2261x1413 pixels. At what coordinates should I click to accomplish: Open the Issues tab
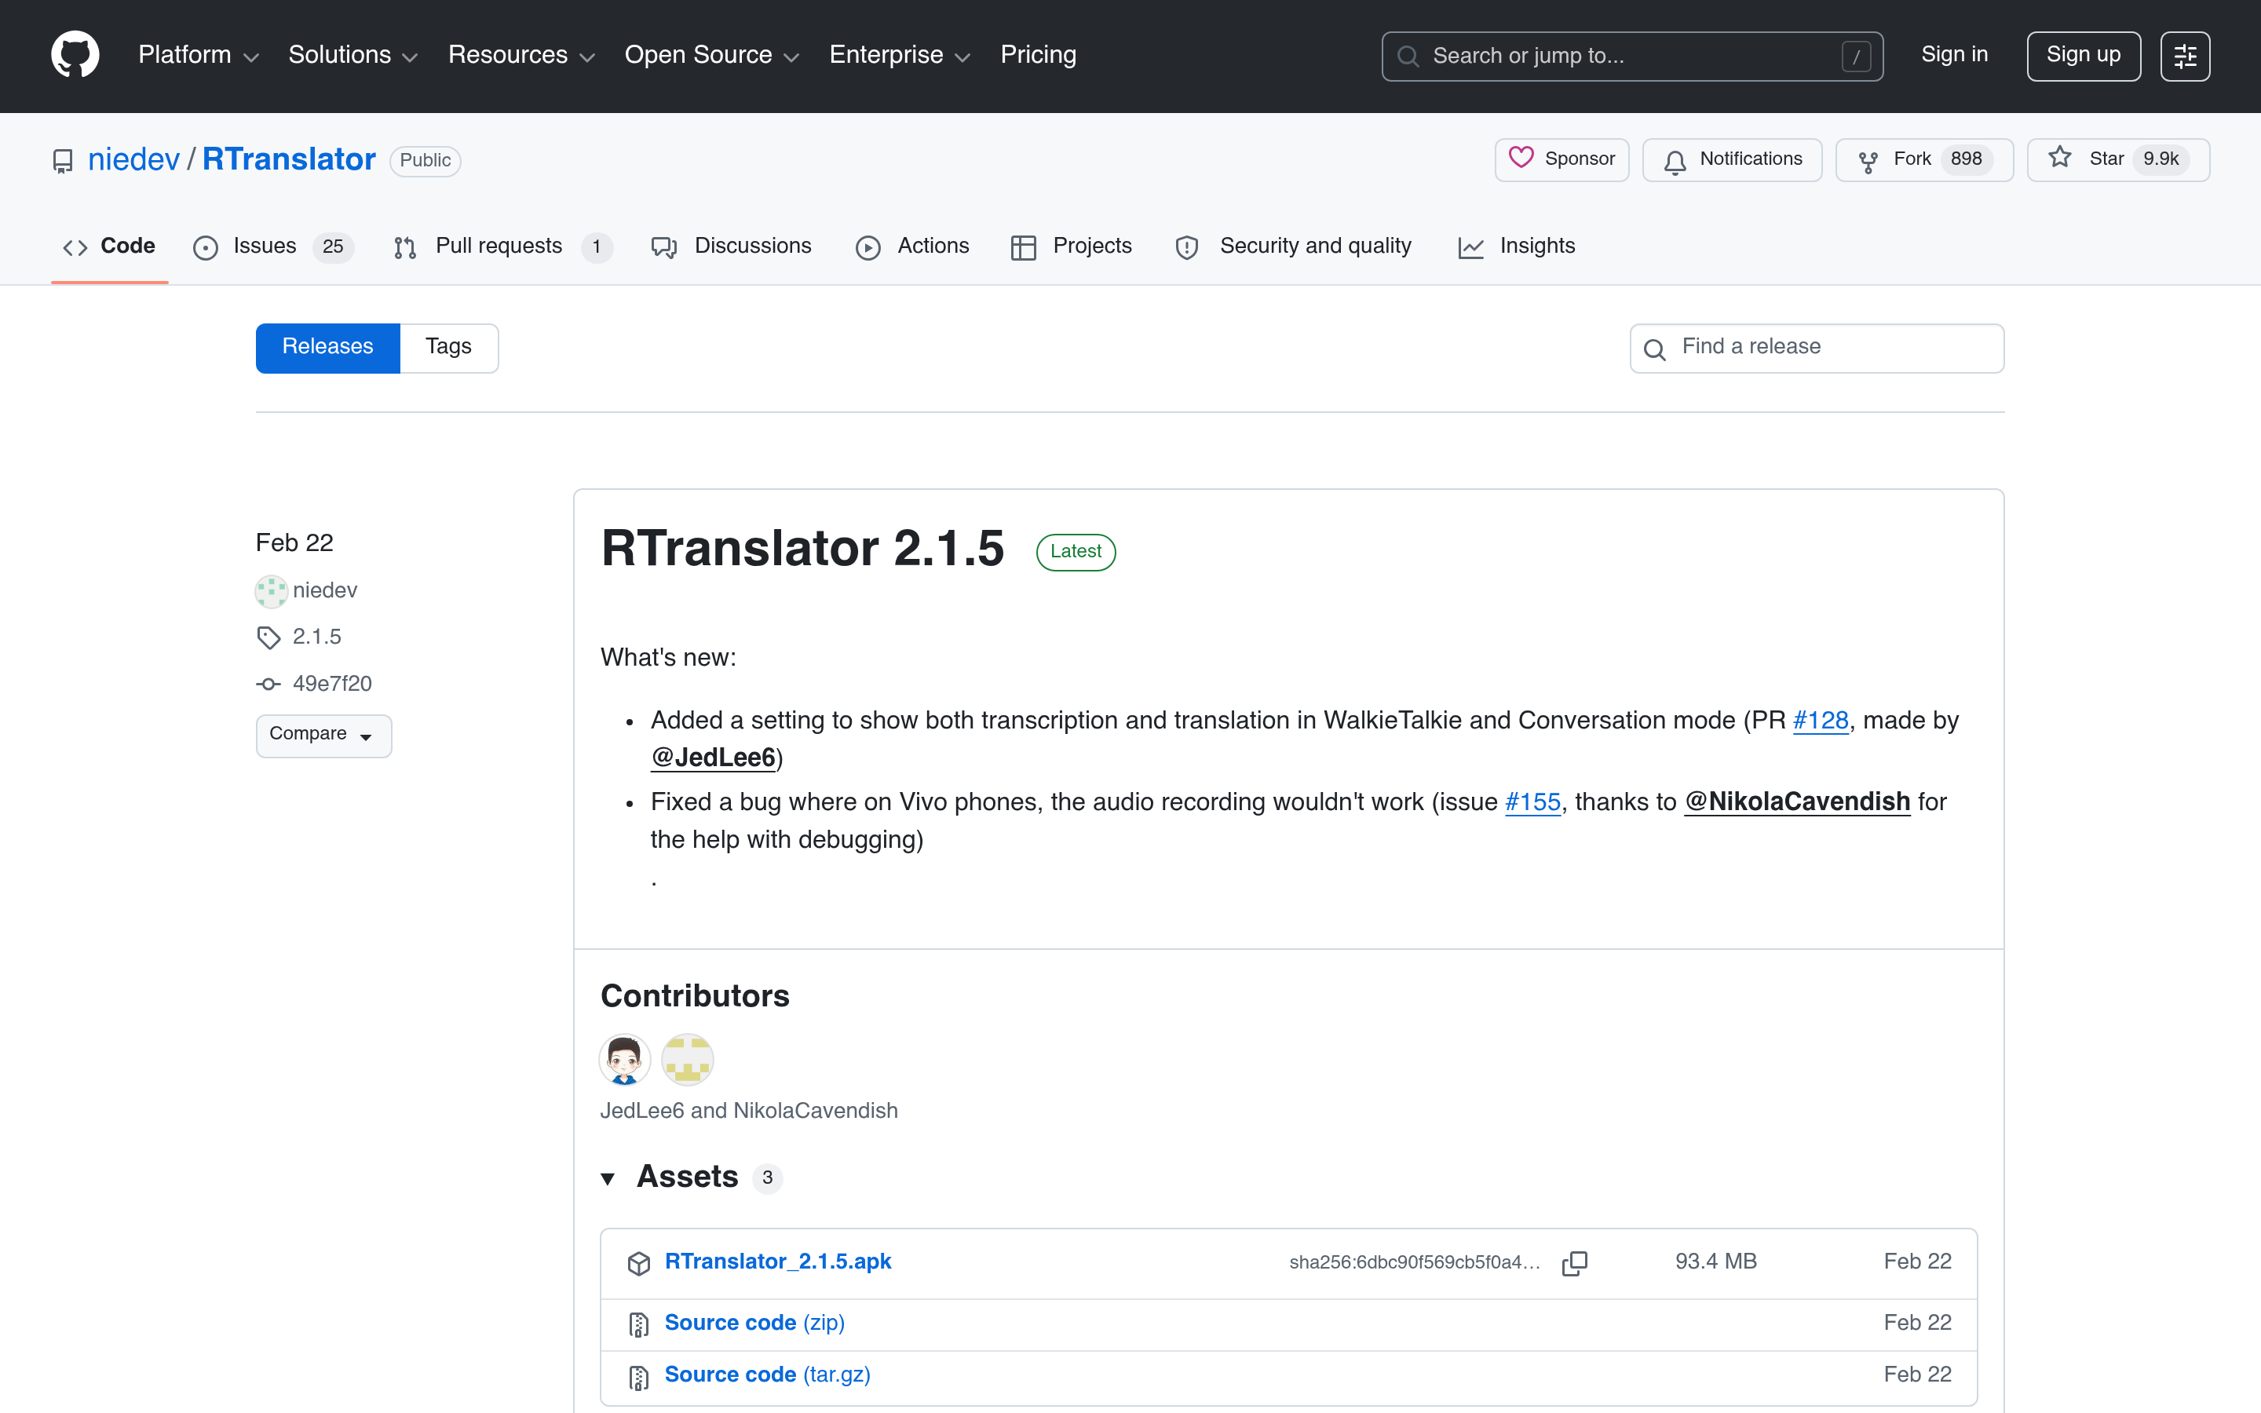(274, 246)
